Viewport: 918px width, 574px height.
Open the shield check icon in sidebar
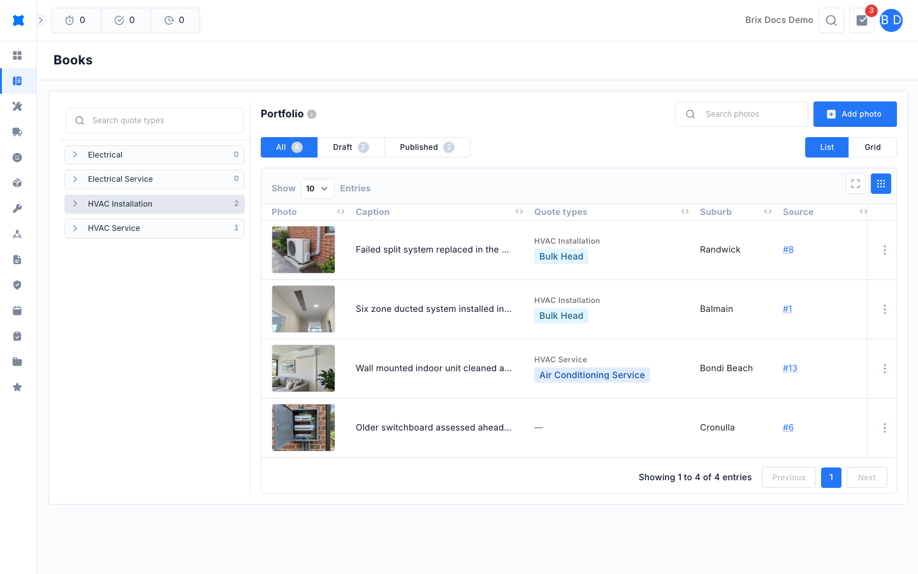point(17,285)
